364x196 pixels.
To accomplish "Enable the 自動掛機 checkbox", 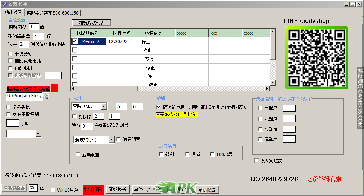I will pos(11,68).
